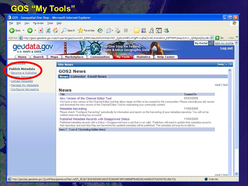Expand the Links toolbar chevron
This screenshot has height=186, width=248.
(237, 37)
